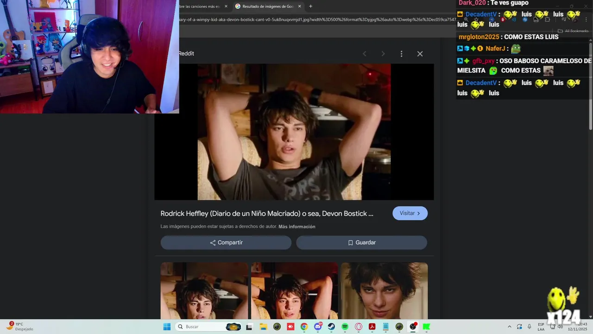Viewport: 593px width, 334px height.
Task: Click the Visitar button
Action: click(x=410, y=213)
